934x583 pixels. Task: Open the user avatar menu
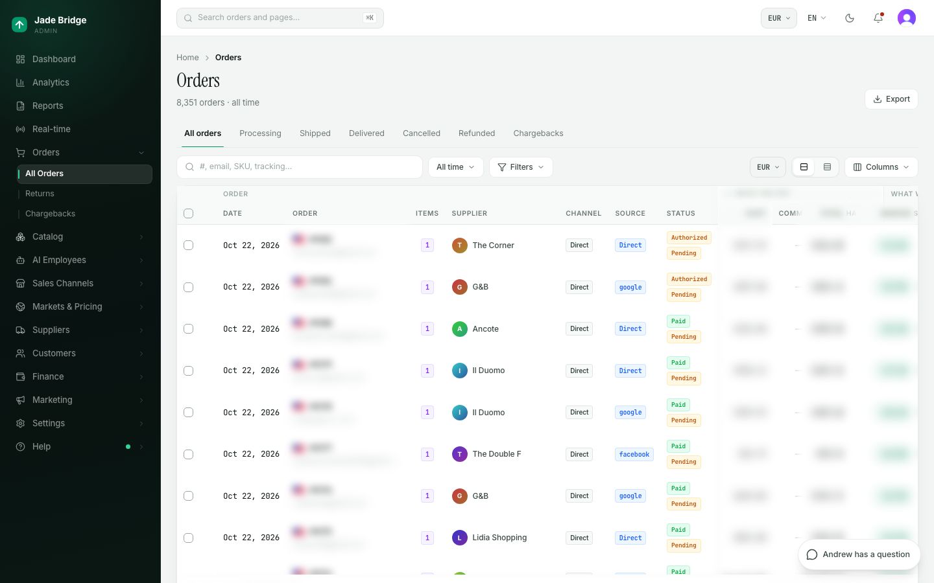point(907,18)
